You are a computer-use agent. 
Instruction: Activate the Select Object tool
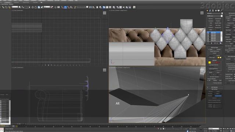(x=19, y=7)
